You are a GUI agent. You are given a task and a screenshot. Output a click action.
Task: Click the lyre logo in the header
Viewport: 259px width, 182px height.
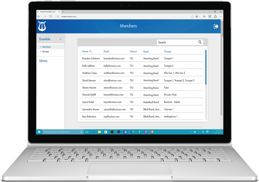42,26
